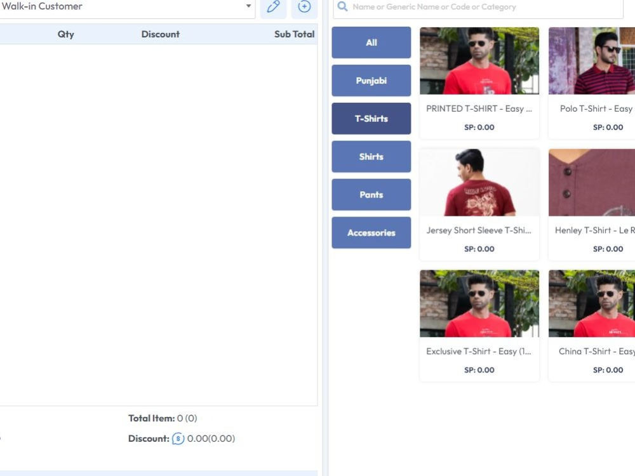The image size is (635, 476).
Task: Select the T-Shirts category
Action: 371,119
